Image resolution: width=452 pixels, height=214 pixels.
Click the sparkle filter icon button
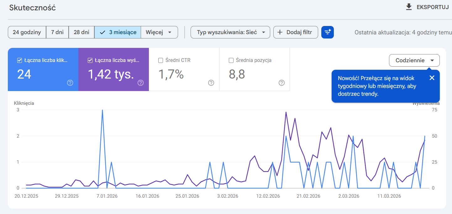coord(328,32)
